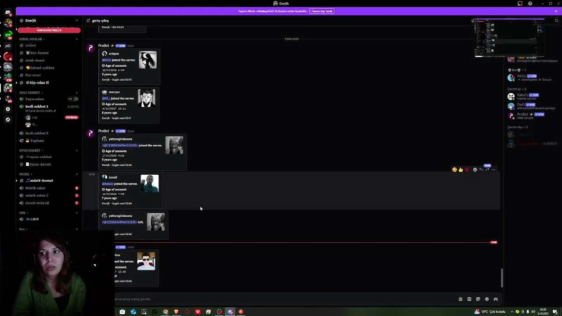562x316 pixels.
Task: Click the Yeni Bahsetmeler red banner
Action: pyautogui.click(x=49, y=30)
